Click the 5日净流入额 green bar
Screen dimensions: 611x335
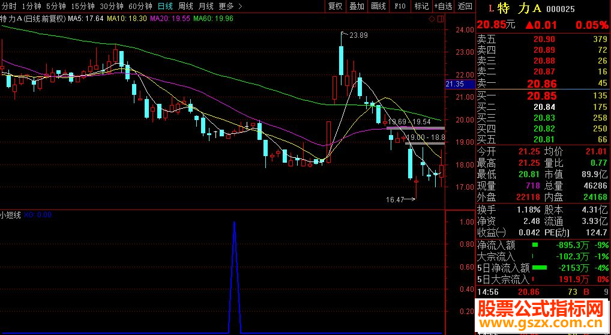[x=540, y=268]
